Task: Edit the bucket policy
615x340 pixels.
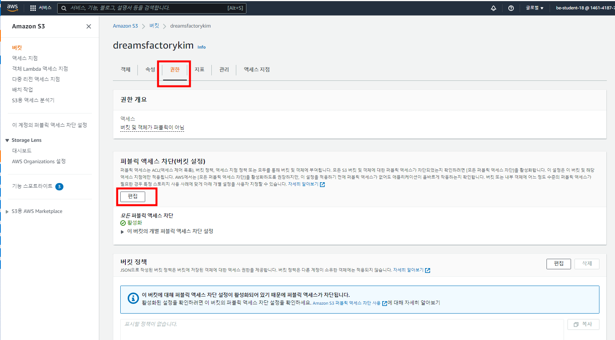Action: [x=559, y=264]
